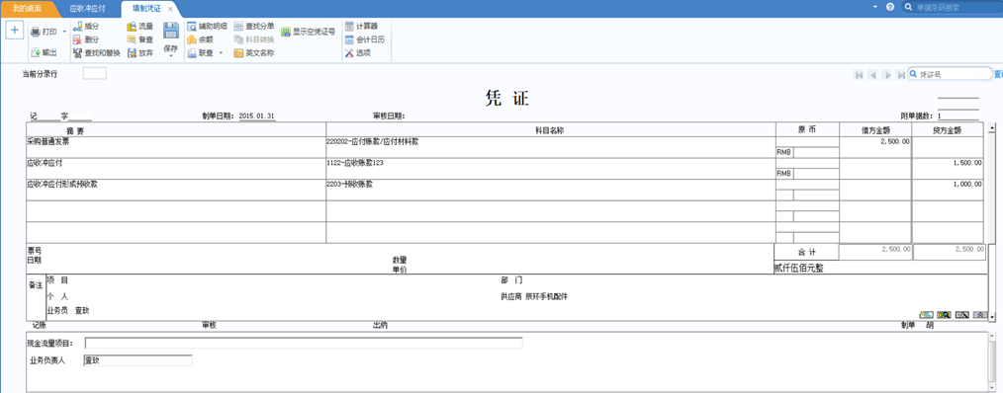Click the 附单据数 value field
This screenshot has height=393, width=1003.
957,117
